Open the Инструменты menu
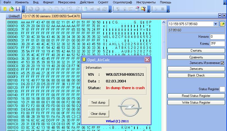The image size is (227, 131). pos(146,2)
